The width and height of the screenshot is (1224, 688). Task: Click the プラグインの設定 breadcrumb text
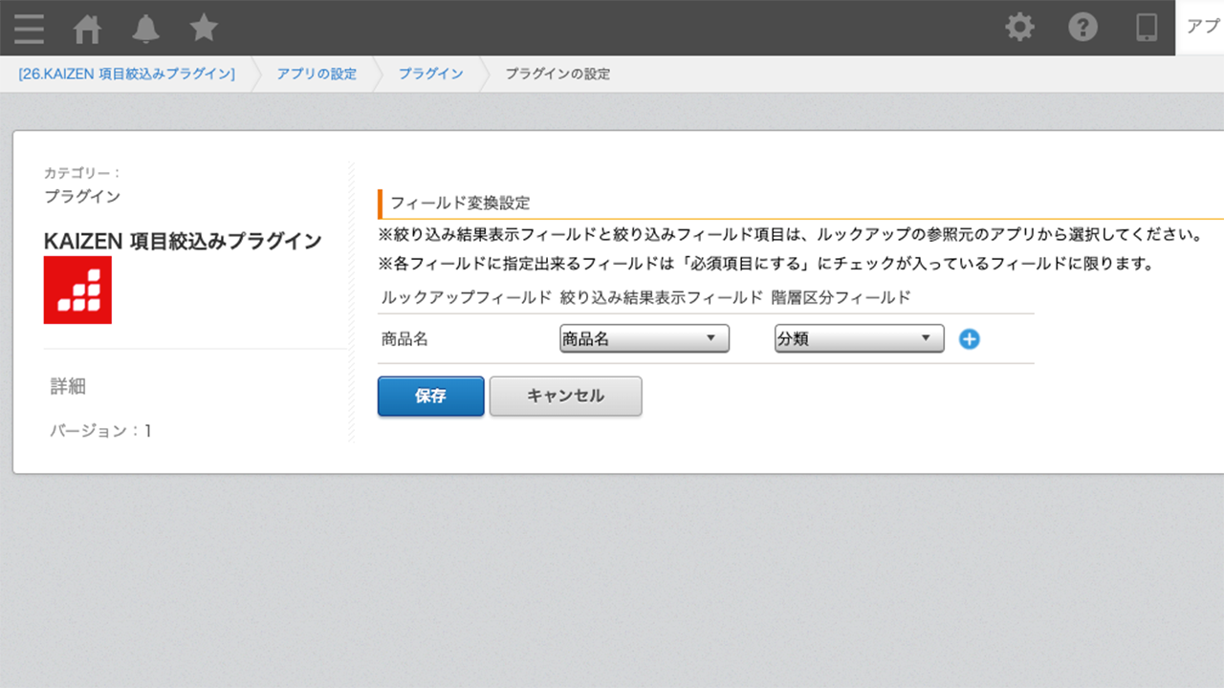557,74
